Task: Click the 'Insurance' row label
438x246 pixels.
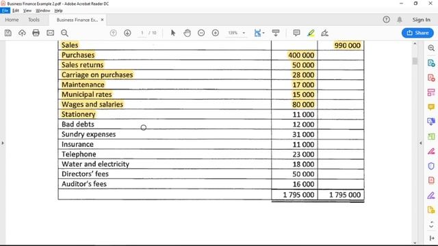Action: point(77,144)
